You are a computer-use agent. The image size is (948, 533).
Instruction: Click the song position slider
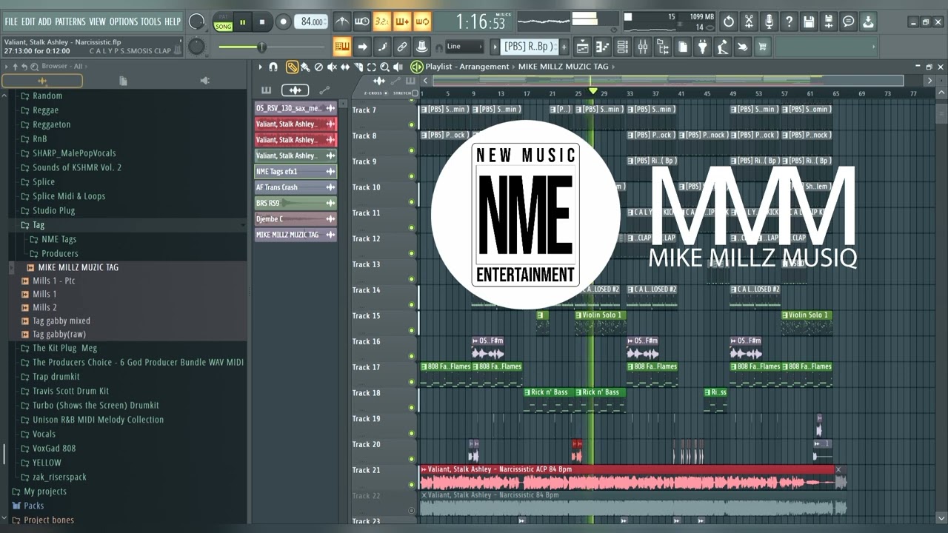click(x=272, y=47)
